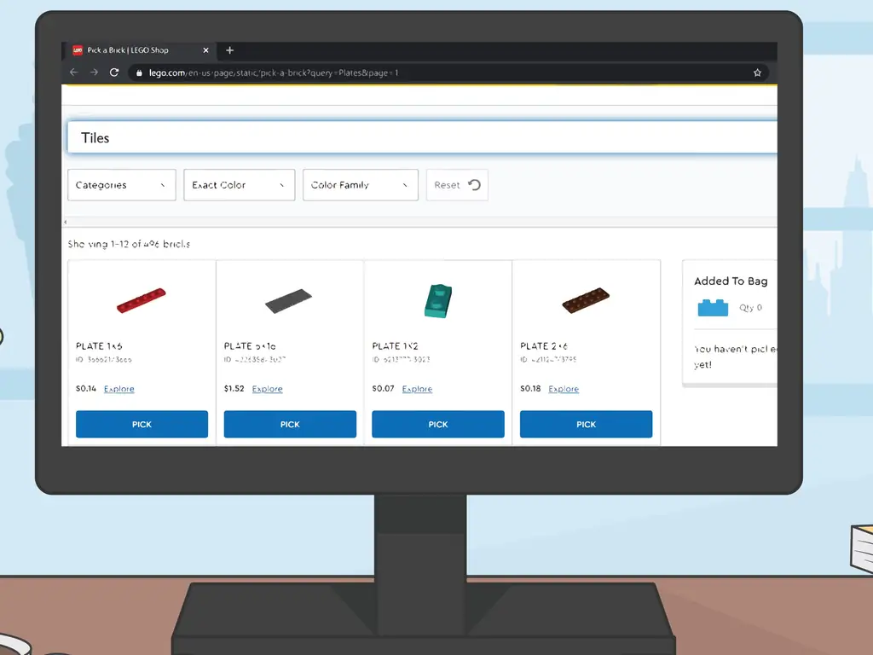Reload the page with the refresh icon
Screen dimensions: 873x655
click(x=114, y=72)
